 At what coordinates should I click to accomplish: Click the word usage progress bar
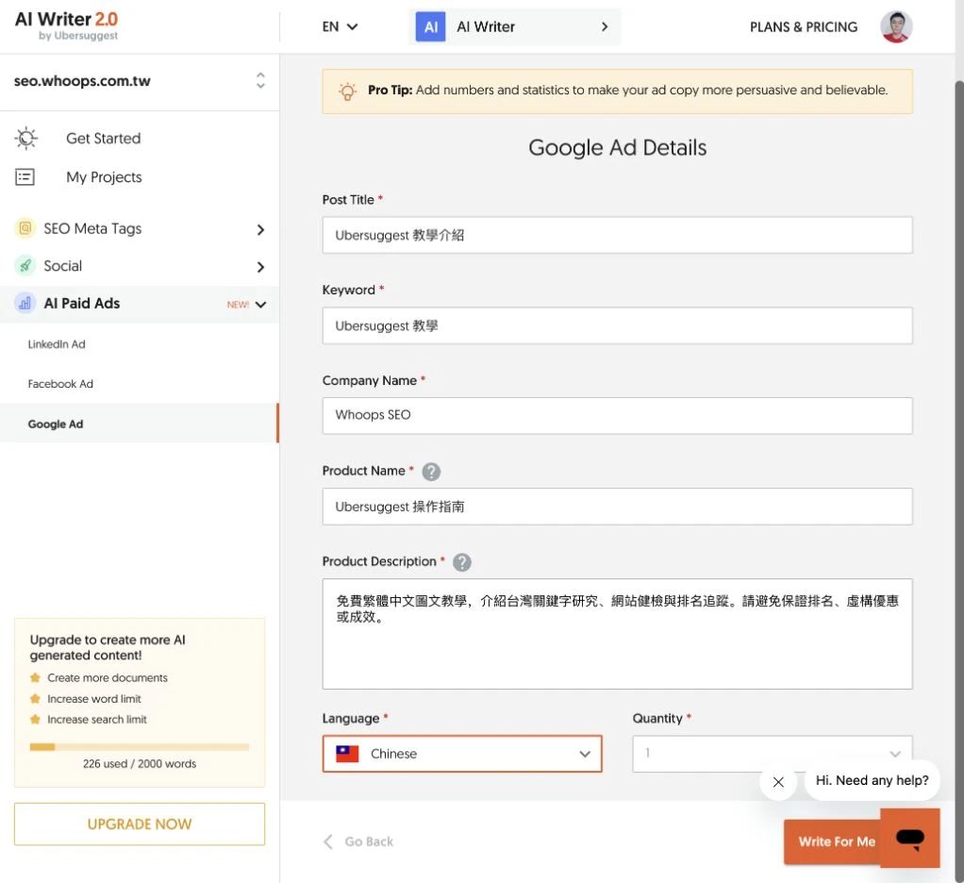click(x=140, y=747)
